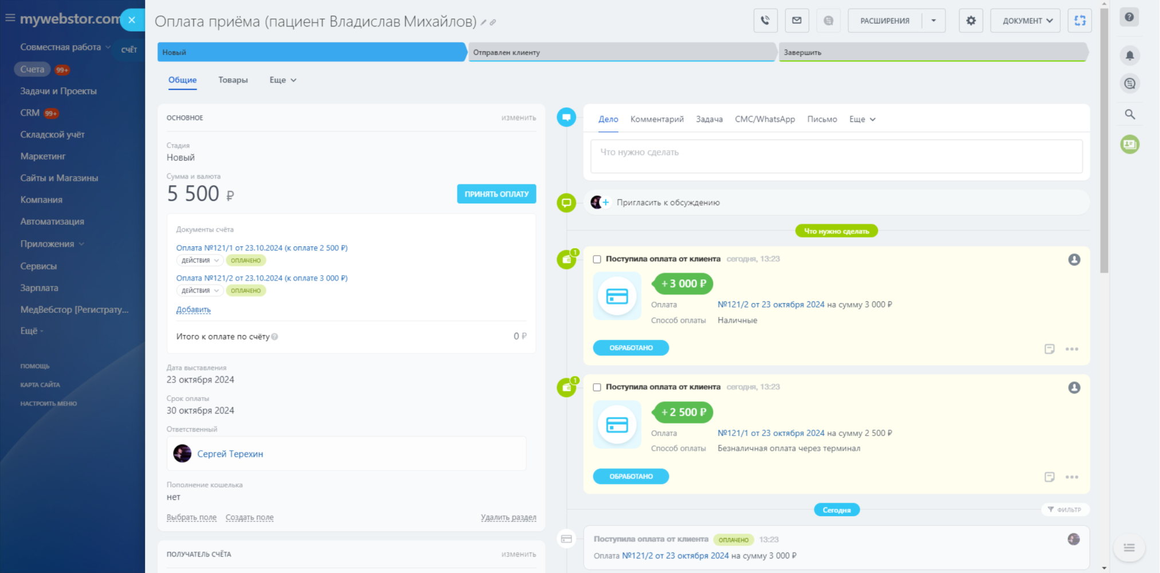Viewport: 1160px width, 573px height.
Task: Open notifications bell icon in right sidebar
Action: [x=1130, y=56]
